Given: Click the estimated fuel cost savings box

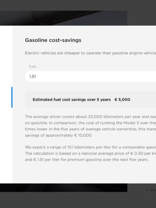Looking at the screenshot, I should coord(90,99).
